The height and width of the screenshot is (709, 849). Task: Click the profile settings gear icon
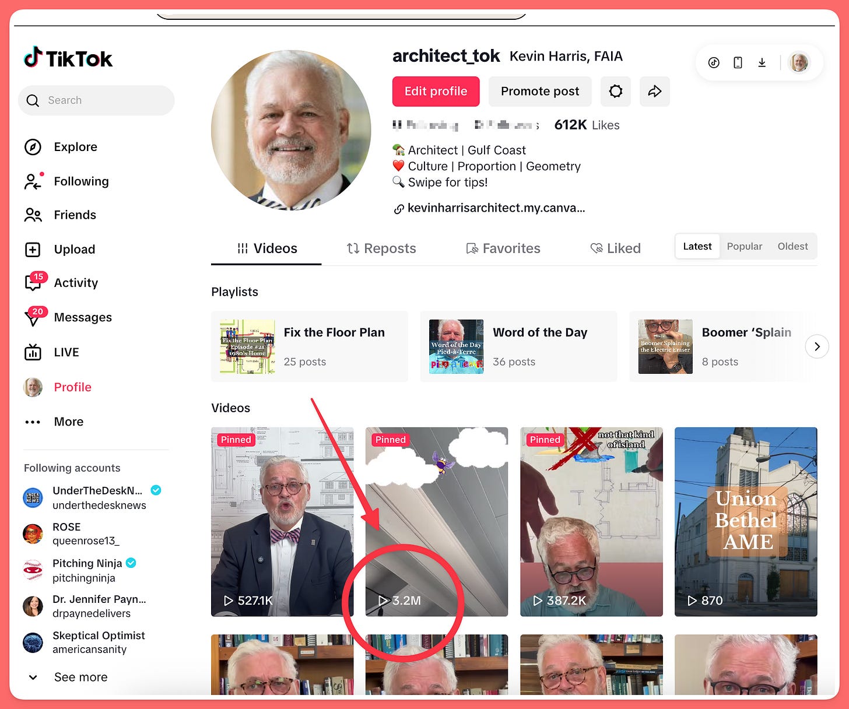coord(616,92)
